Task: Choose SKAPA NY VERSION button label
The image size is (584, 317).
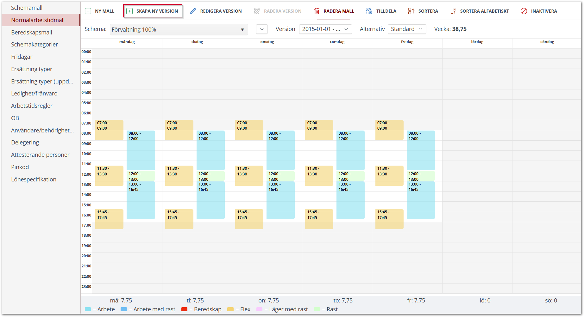Action: pos(157,11)
